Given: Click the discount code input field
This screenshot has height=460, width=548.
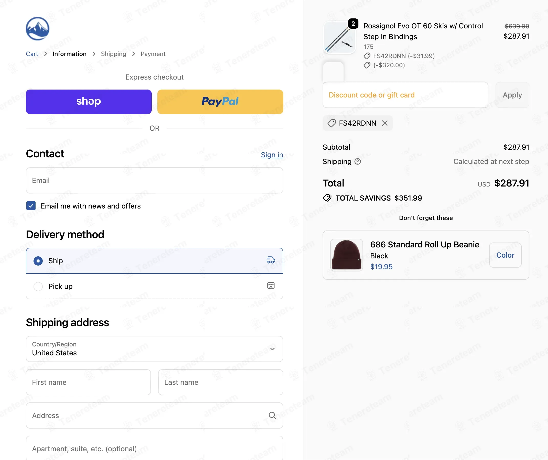Looking at the screenshot, I should tap(405, 95).
